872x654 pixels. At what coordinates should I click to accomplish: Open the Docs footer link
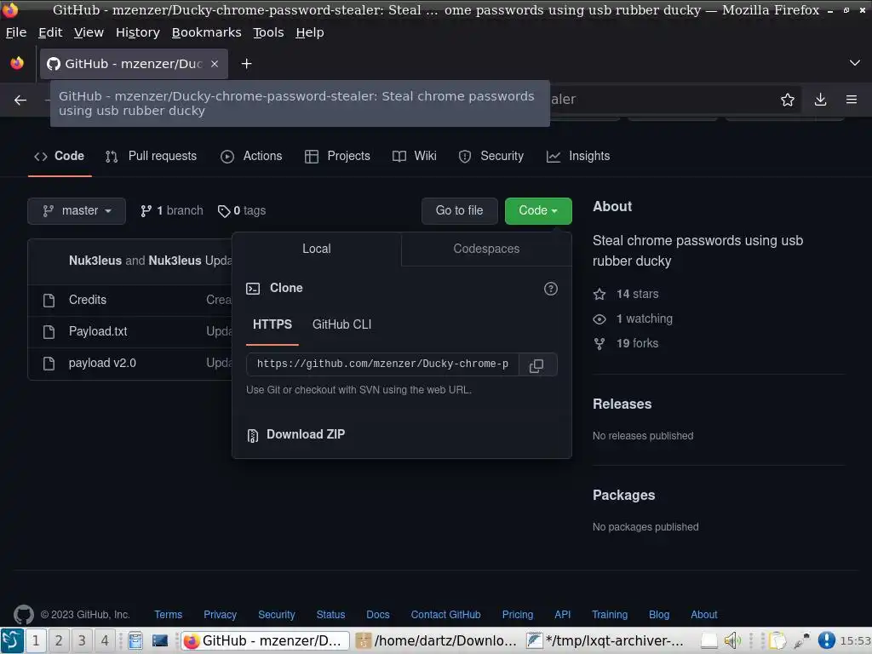click(x=377, y=615)
